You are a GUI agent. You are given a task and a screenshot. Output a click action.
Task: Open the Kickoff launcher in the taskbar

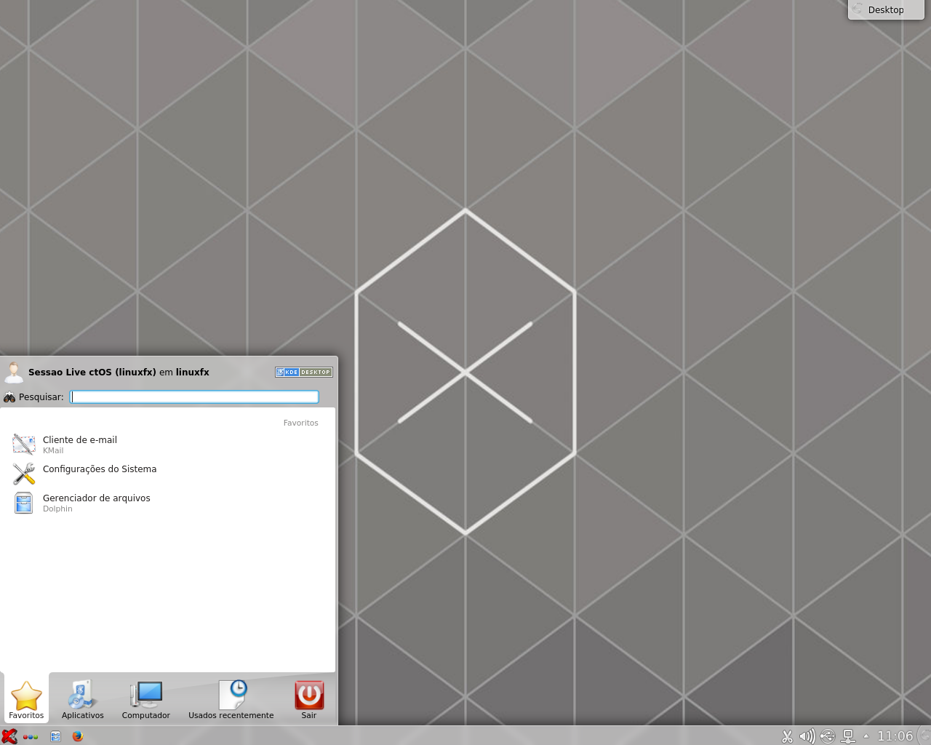(9, 736)
